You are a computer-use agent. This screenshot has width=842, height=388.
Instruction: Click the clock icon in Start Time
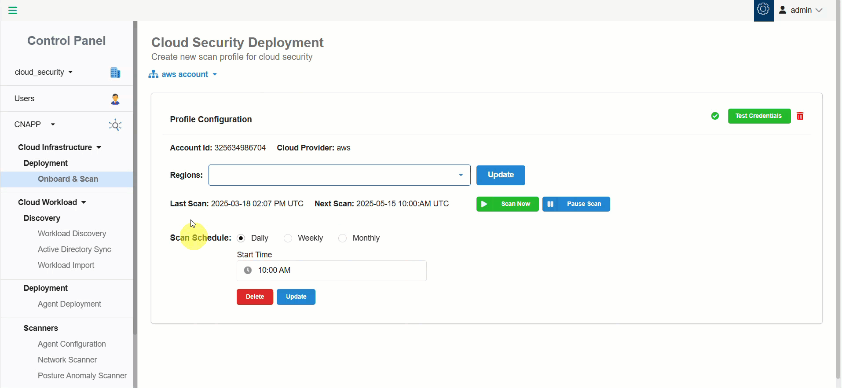pos(248,271)
